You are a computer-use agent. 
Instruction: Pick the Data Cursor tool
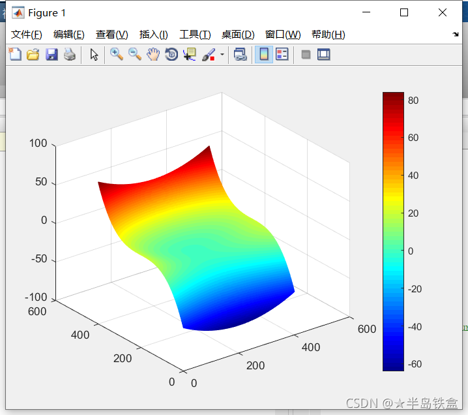tap(190, 55)
